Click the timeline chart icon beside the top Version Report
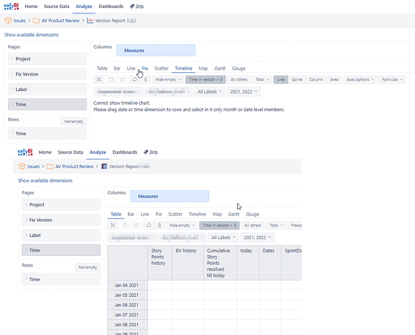This screenshot has width=415, height=335. coord(90,20)
